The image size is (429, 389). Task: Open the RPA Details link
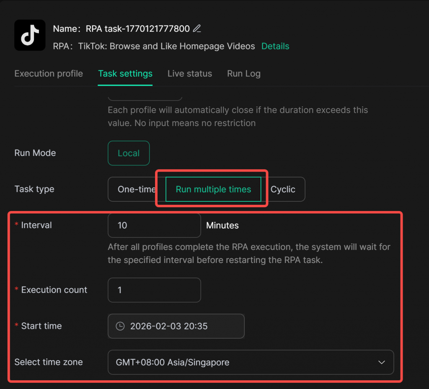click(275, 46)
